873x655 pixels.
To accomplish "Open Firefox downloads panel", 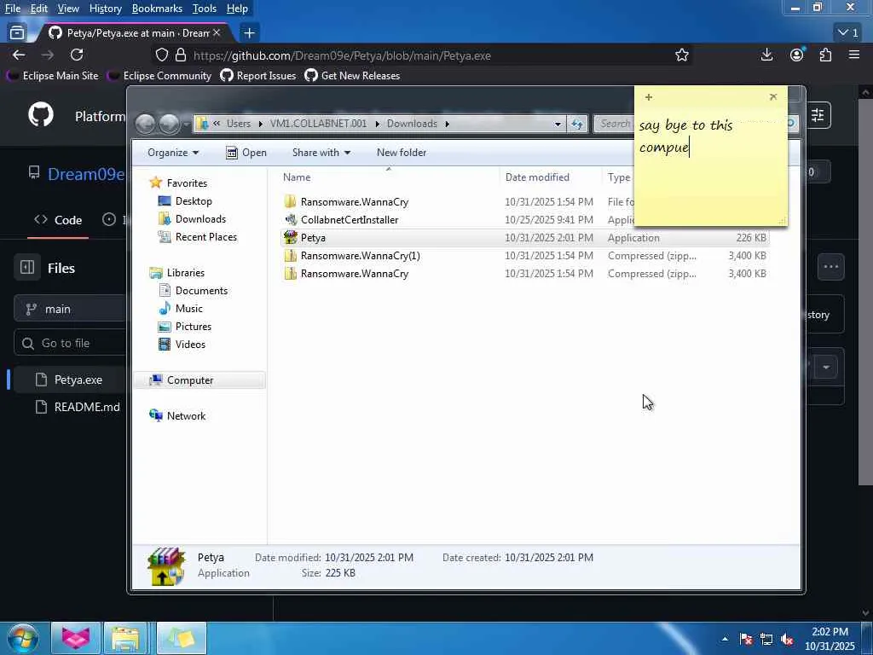I will point(766,55).
